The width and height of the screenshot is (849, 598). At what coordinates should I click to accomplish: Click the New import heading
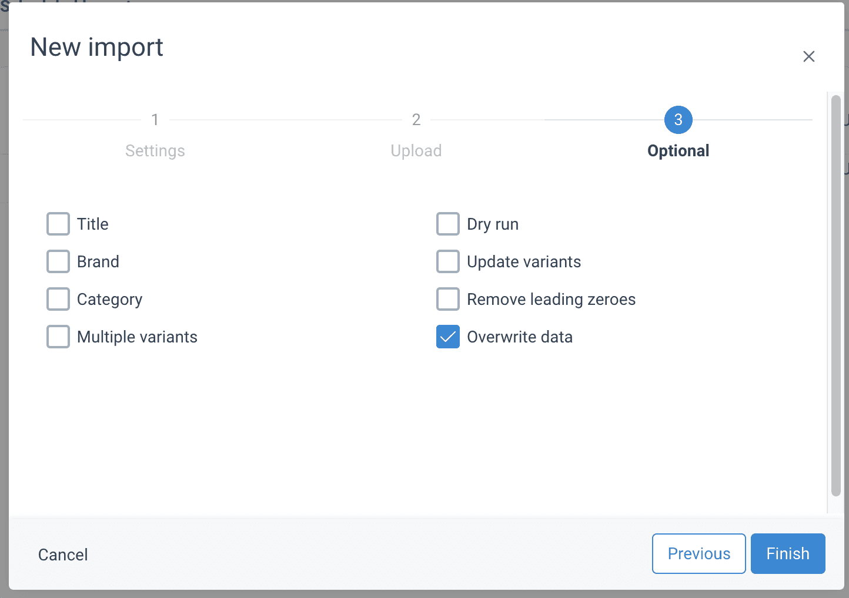[x=97, y=48]
